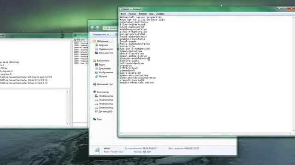Click Notepad's horizontal scrollbar left arrow
This screenshot has height=165, width=295.
tap(121, 133)
